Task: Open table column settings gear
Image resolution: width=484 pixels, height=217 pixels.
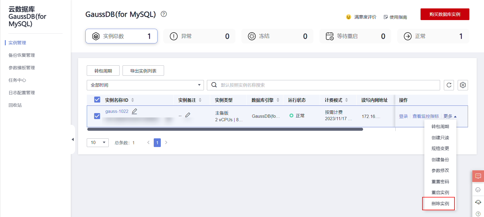Action: point(463,85)
